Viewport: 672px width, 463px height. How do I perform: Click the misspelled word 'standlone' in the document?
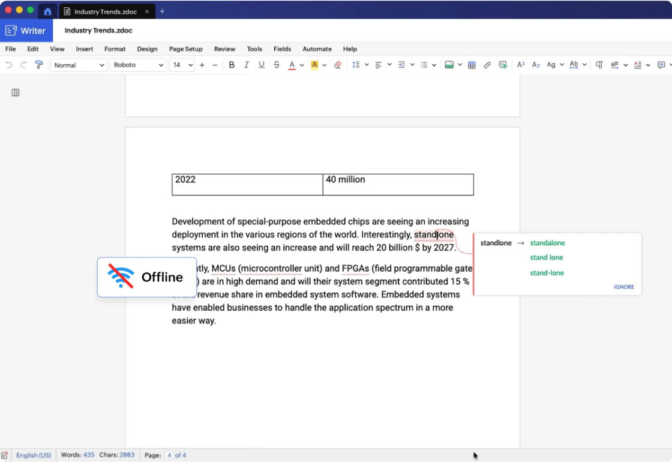(x=433, y=234)
